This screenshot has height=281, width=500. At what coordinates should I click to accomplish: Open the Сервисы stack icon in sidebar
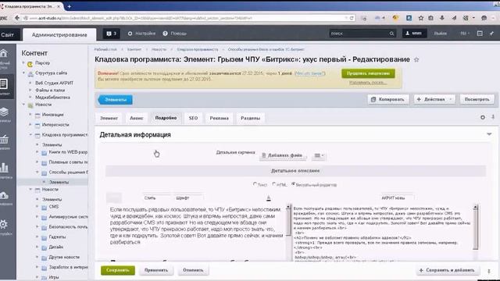coord(4,112)
